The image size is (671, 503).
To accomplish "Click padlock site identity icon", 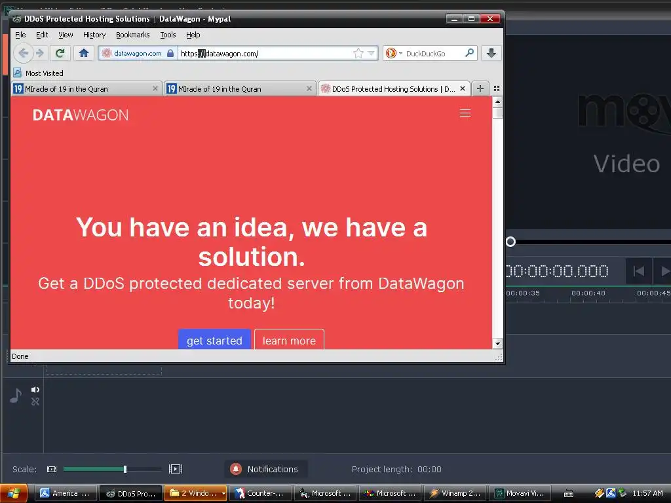I will [x=170, y=54].
